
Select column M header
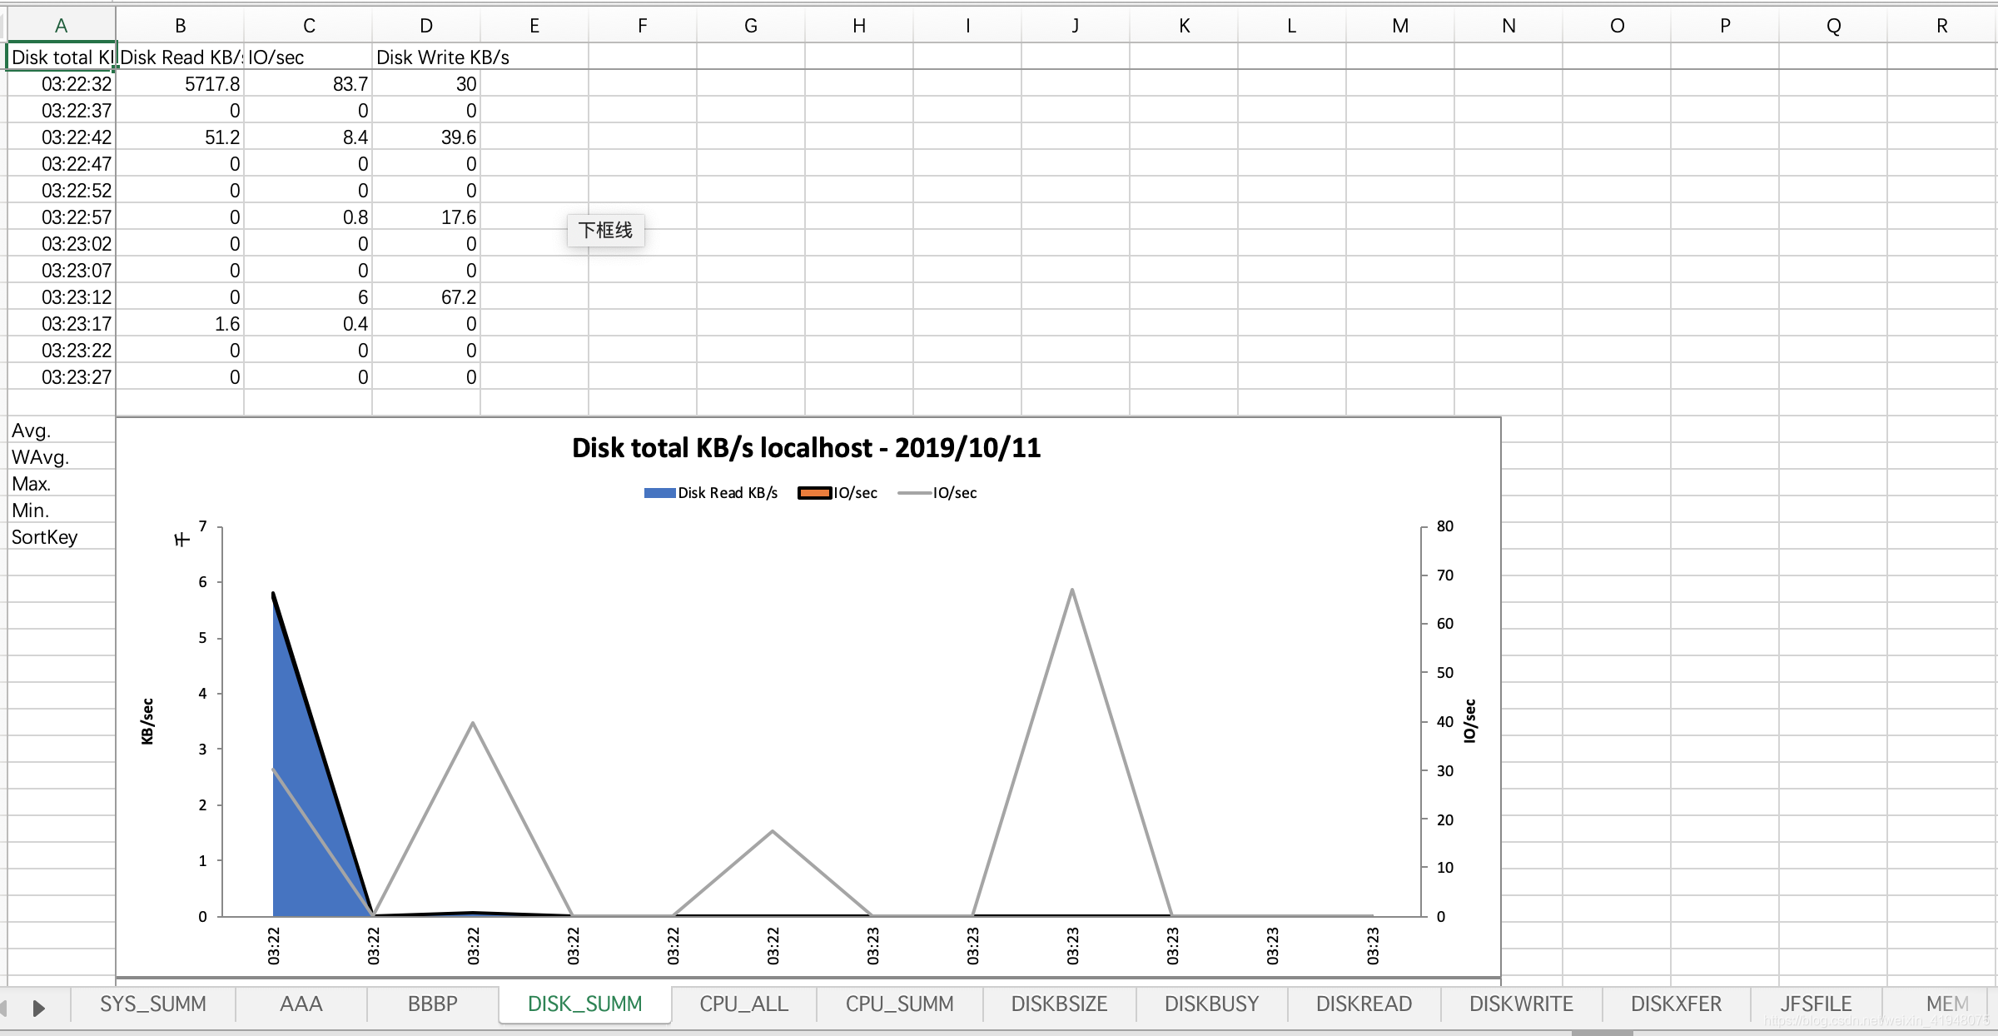coord(1400,26)
